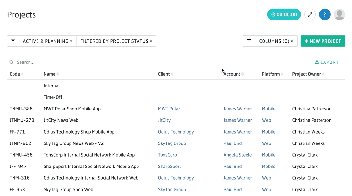Sort by Platform column arrows
352x196 pixels.
282,74
